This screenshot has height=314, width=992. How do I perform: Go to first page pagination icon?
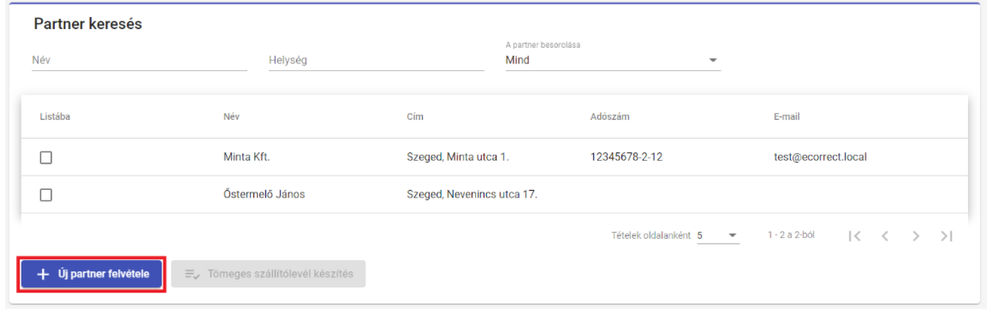(855, 235)
